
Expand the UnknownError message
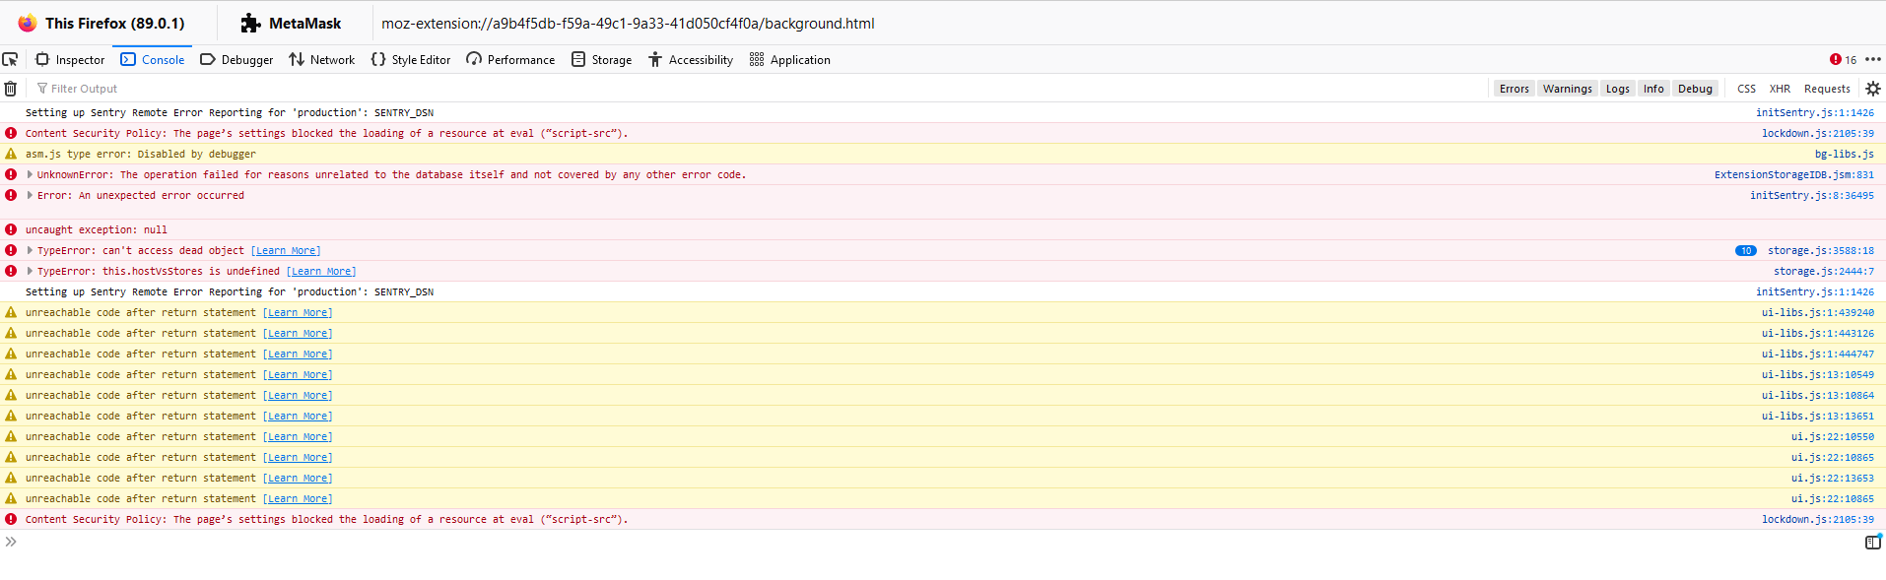click(30, 174)
